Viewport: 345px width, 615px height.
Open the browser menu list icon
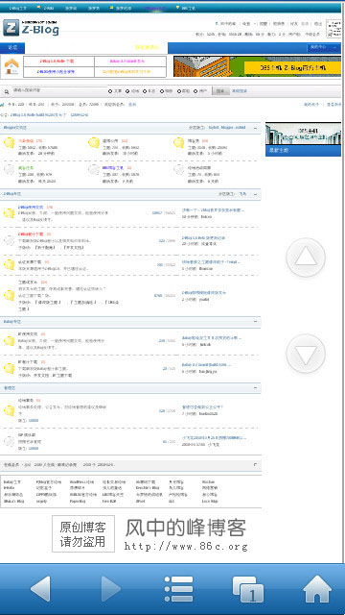point(179,589)
